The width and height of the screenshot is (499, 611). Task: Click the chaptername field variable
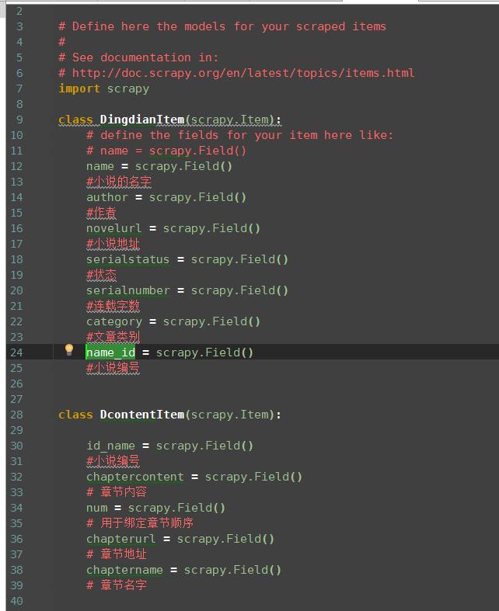[125, 570]
